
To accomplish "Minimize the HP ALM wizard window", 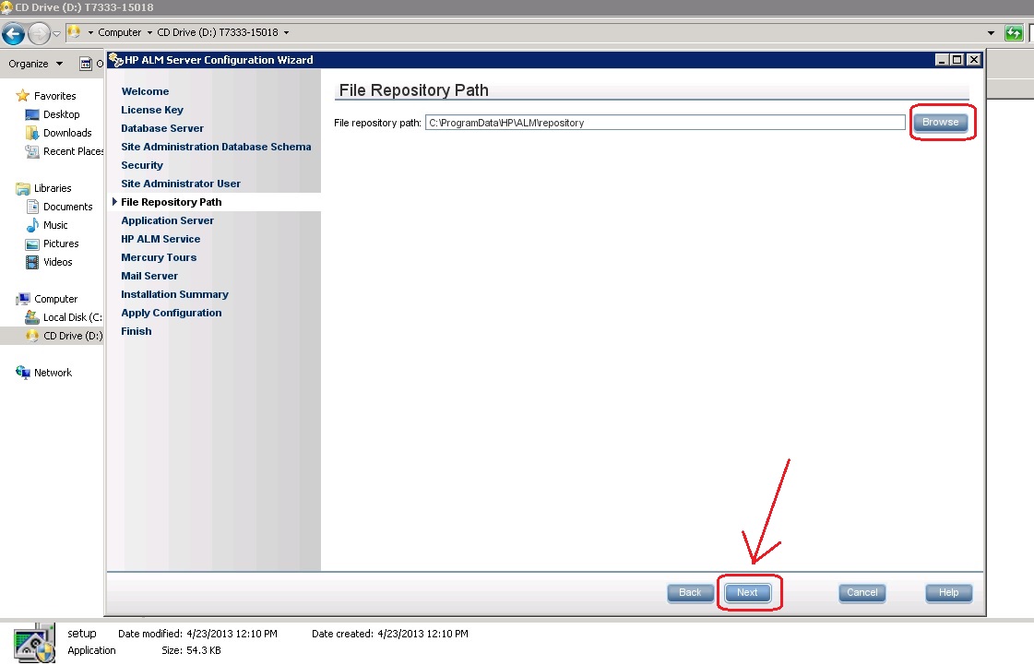I will pyautogui.click(x=943, y=59).
